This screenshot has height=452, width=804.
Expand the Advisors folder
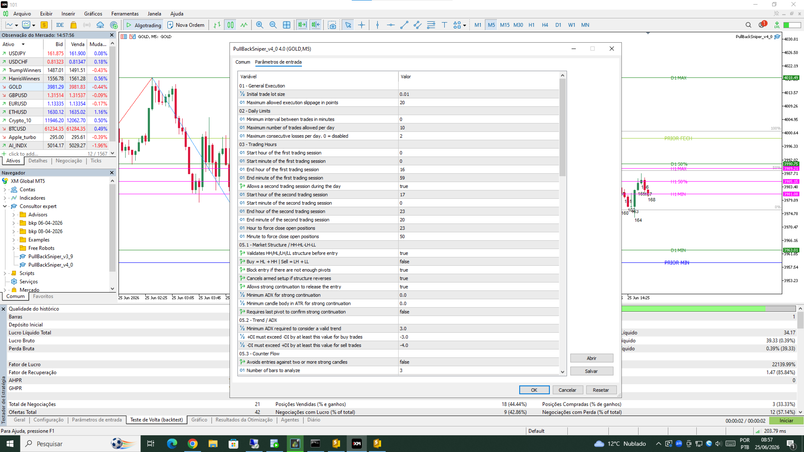pos(14,215)
